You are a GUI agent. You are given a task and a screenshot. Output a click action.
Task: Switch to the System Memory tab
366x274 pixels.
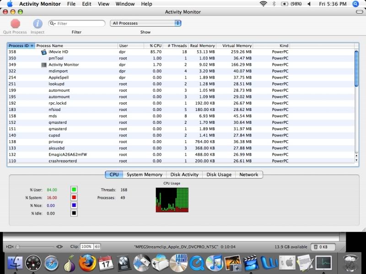(x=145, y=174)
